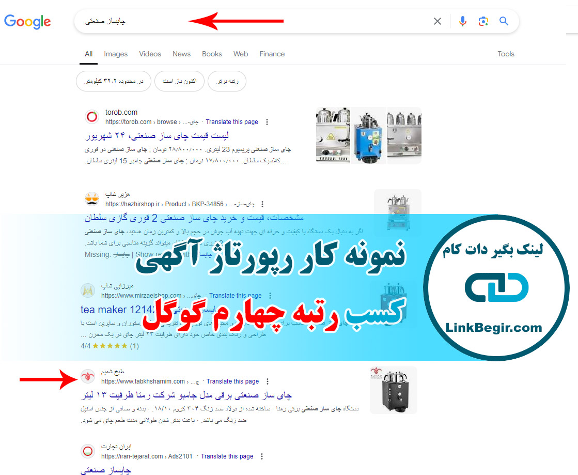Start voice search with the microphone icon
The height and width of the screenshot is (475, 578).
click(463, 21)
